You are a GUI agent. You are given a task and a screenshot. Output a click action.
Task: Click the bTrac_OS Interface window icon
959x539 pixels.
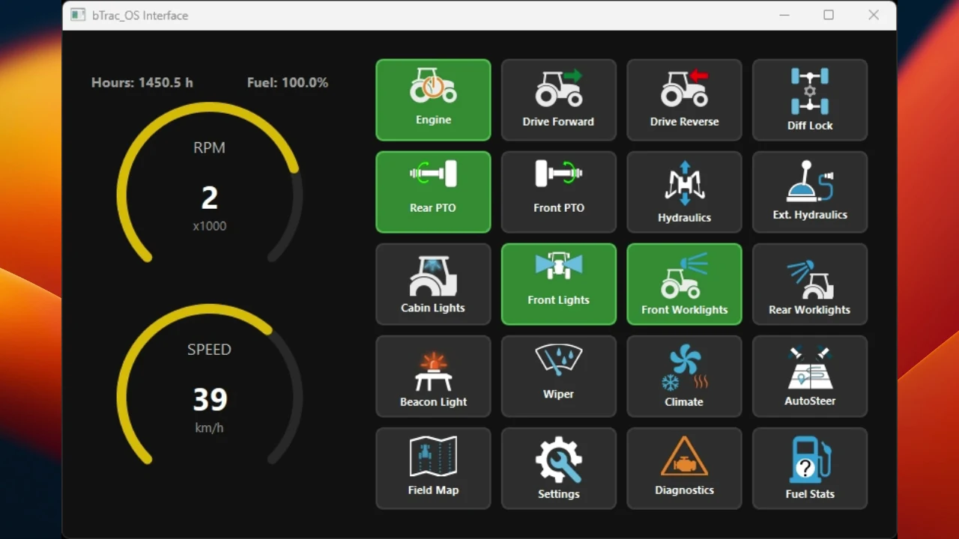(78, 15)
